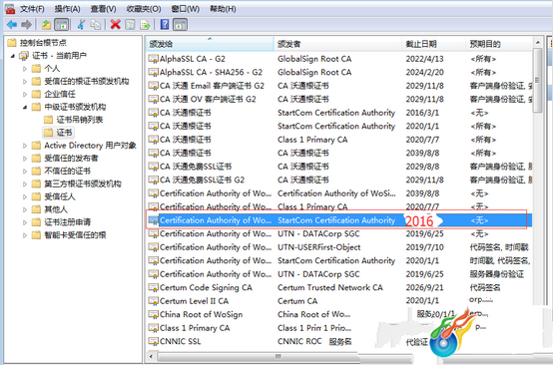Open the 收藏夹(O) menu
The image size is (553, 365).
coord(144,9)
